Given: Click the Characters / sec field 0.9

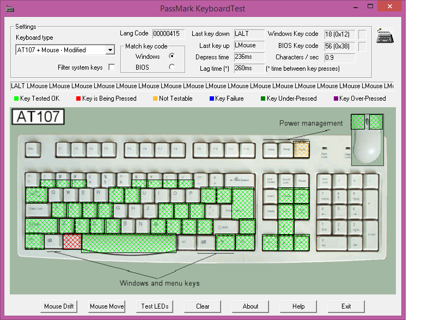Looking at the screenshot, I should (340, 58).
